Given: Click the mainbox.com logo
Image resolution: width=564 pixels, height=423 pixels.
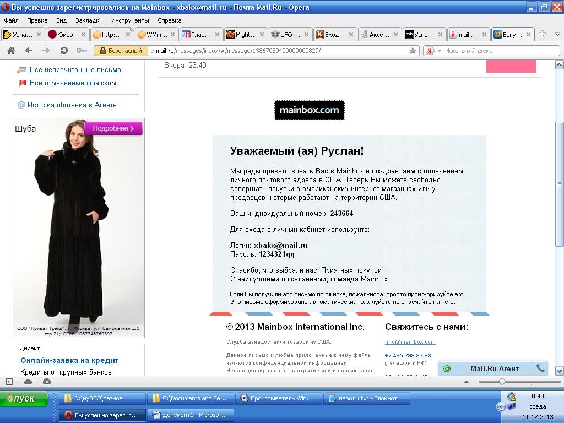Looking at the screenshot, I should tap(310, 110).
